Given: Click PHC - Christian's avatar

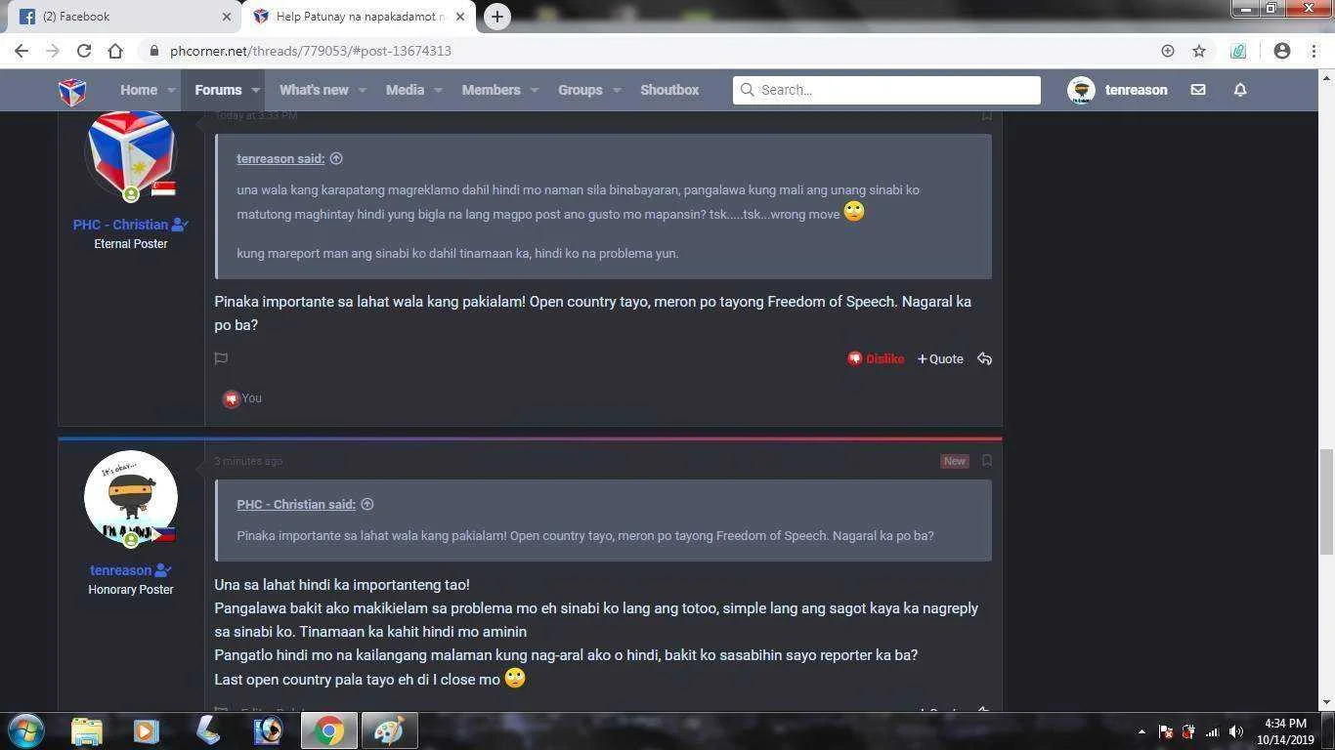Looking at the screenshot, I should pos(131,154).
